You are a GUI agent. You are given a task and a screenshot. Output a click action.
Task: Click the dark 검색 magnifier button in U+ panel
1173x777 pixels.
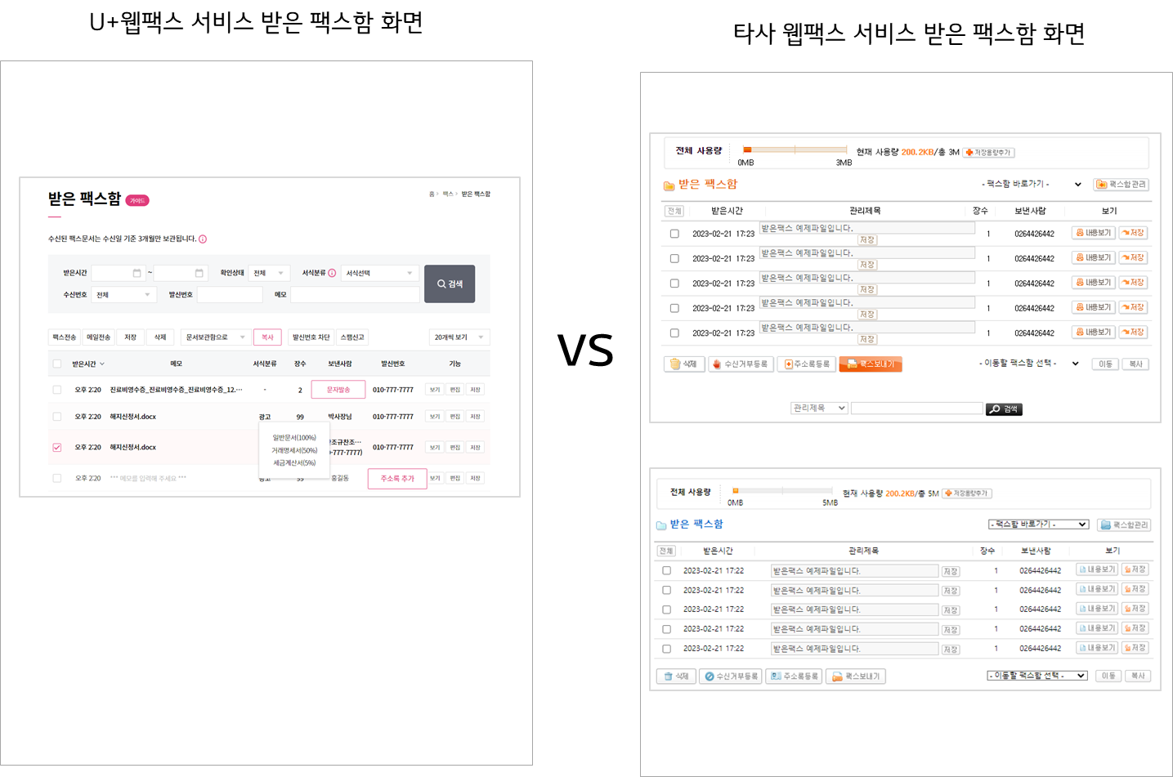(x=450, y=284)
